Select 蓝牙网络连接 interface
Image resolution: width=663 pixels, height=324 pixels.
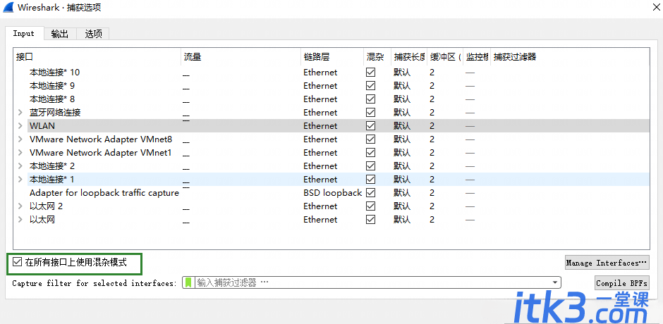pos(55,113)
